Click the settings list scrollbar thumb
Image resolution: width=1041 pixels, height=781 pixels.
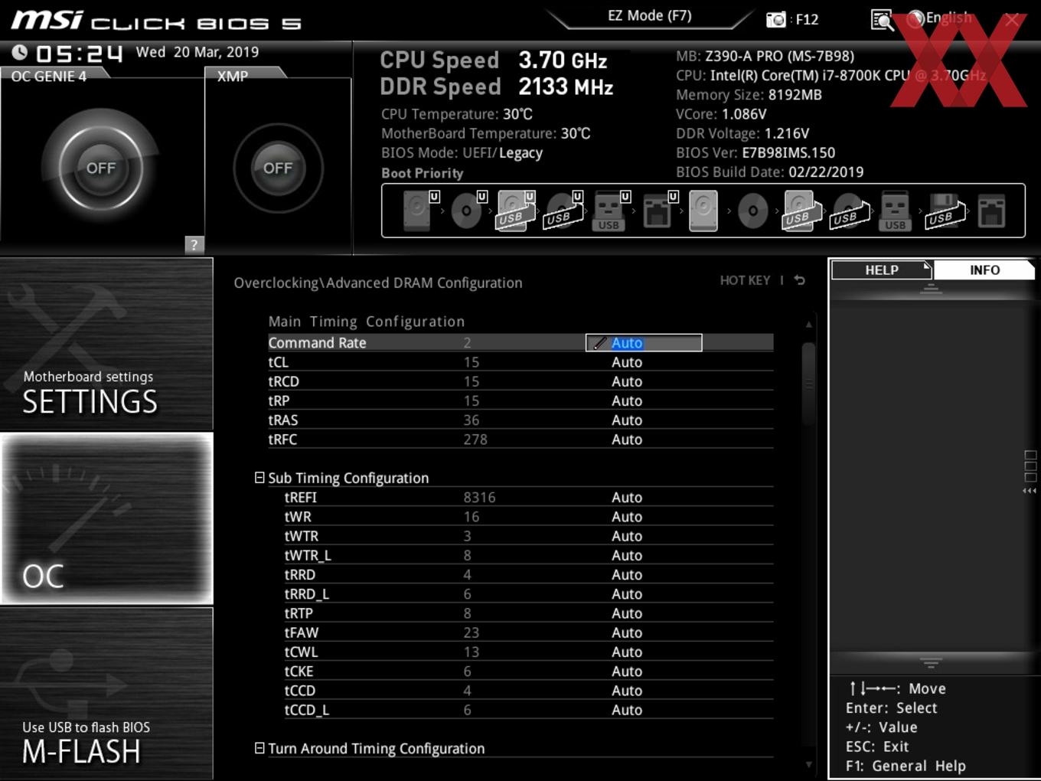tap(808, 384)
